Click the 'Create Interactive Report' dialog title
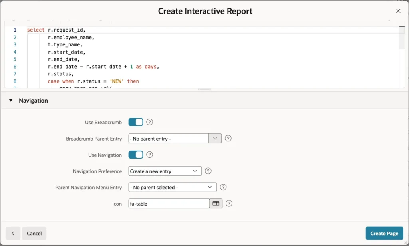Screen dimensions: 409x246 [x=205, y=11]
